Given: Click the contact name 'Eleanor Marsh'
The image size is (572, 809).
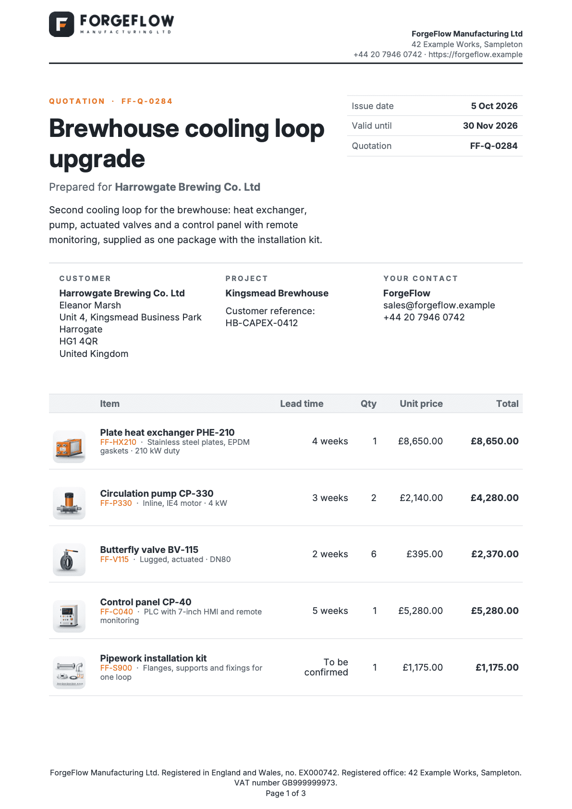Looking at the screenshot, I should coord(90,305).
